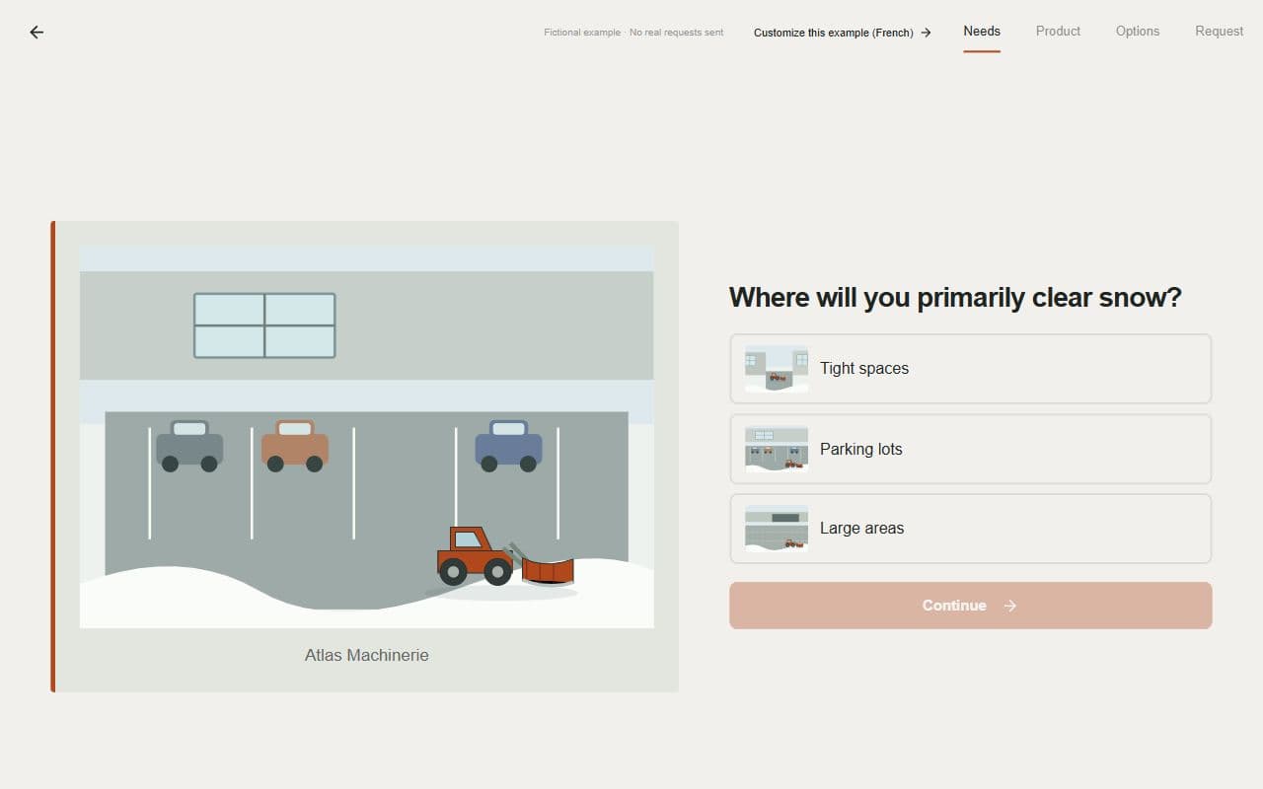
Task: Click the building window in the illustration
Action: point(264,325)
